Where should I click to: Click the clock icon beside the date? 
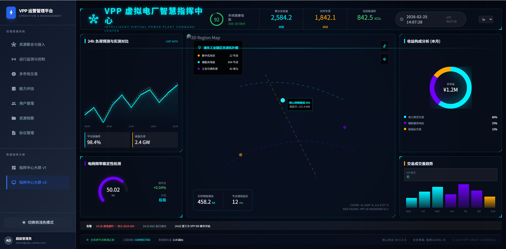tap(402, 19)
